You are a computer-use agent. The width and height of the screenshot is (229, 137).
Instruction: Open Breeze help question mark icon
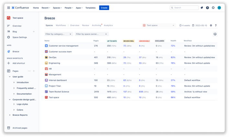pyautogui.click(x=216, y=25)
